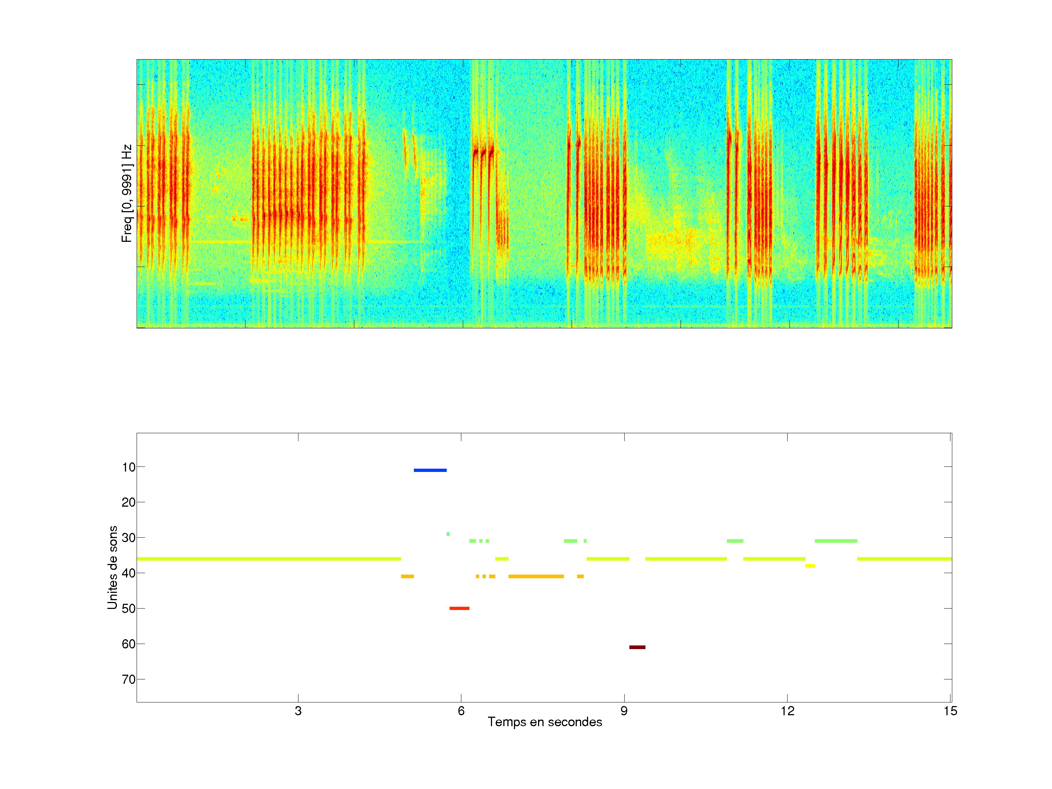Select the small yellow segment near 12.4 seconds
Screen dimensions: 1052x789
tap(810, 566)
